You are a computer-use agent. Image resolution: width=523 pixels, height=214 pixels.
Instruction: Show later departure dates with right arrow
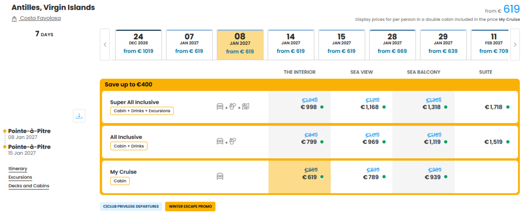click(x=515, y=45)
